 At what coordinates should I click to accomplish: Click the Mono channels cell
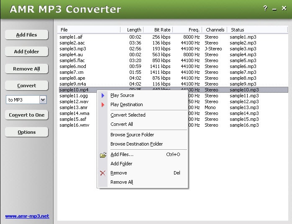(x=210, y=107)
